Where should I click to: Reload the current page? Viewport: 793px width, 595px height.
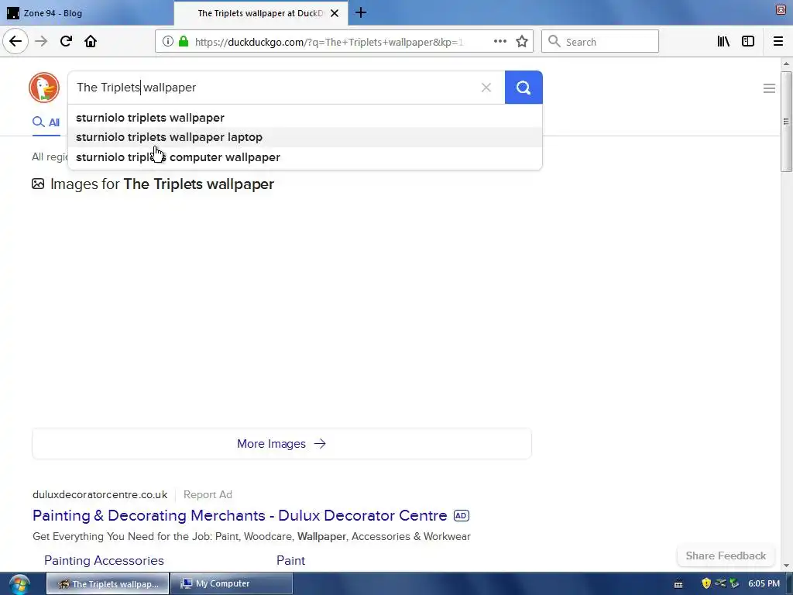(66, 41)
